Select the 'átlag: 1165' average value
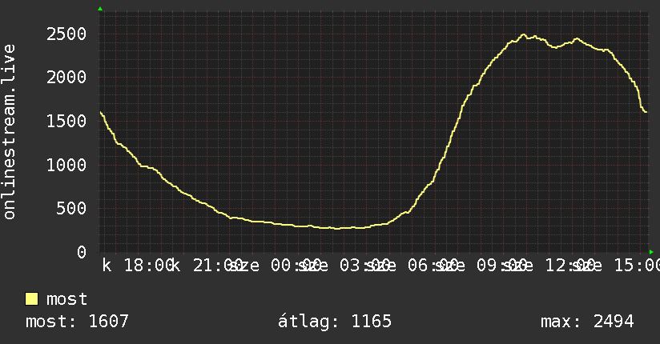 [335, 322]
